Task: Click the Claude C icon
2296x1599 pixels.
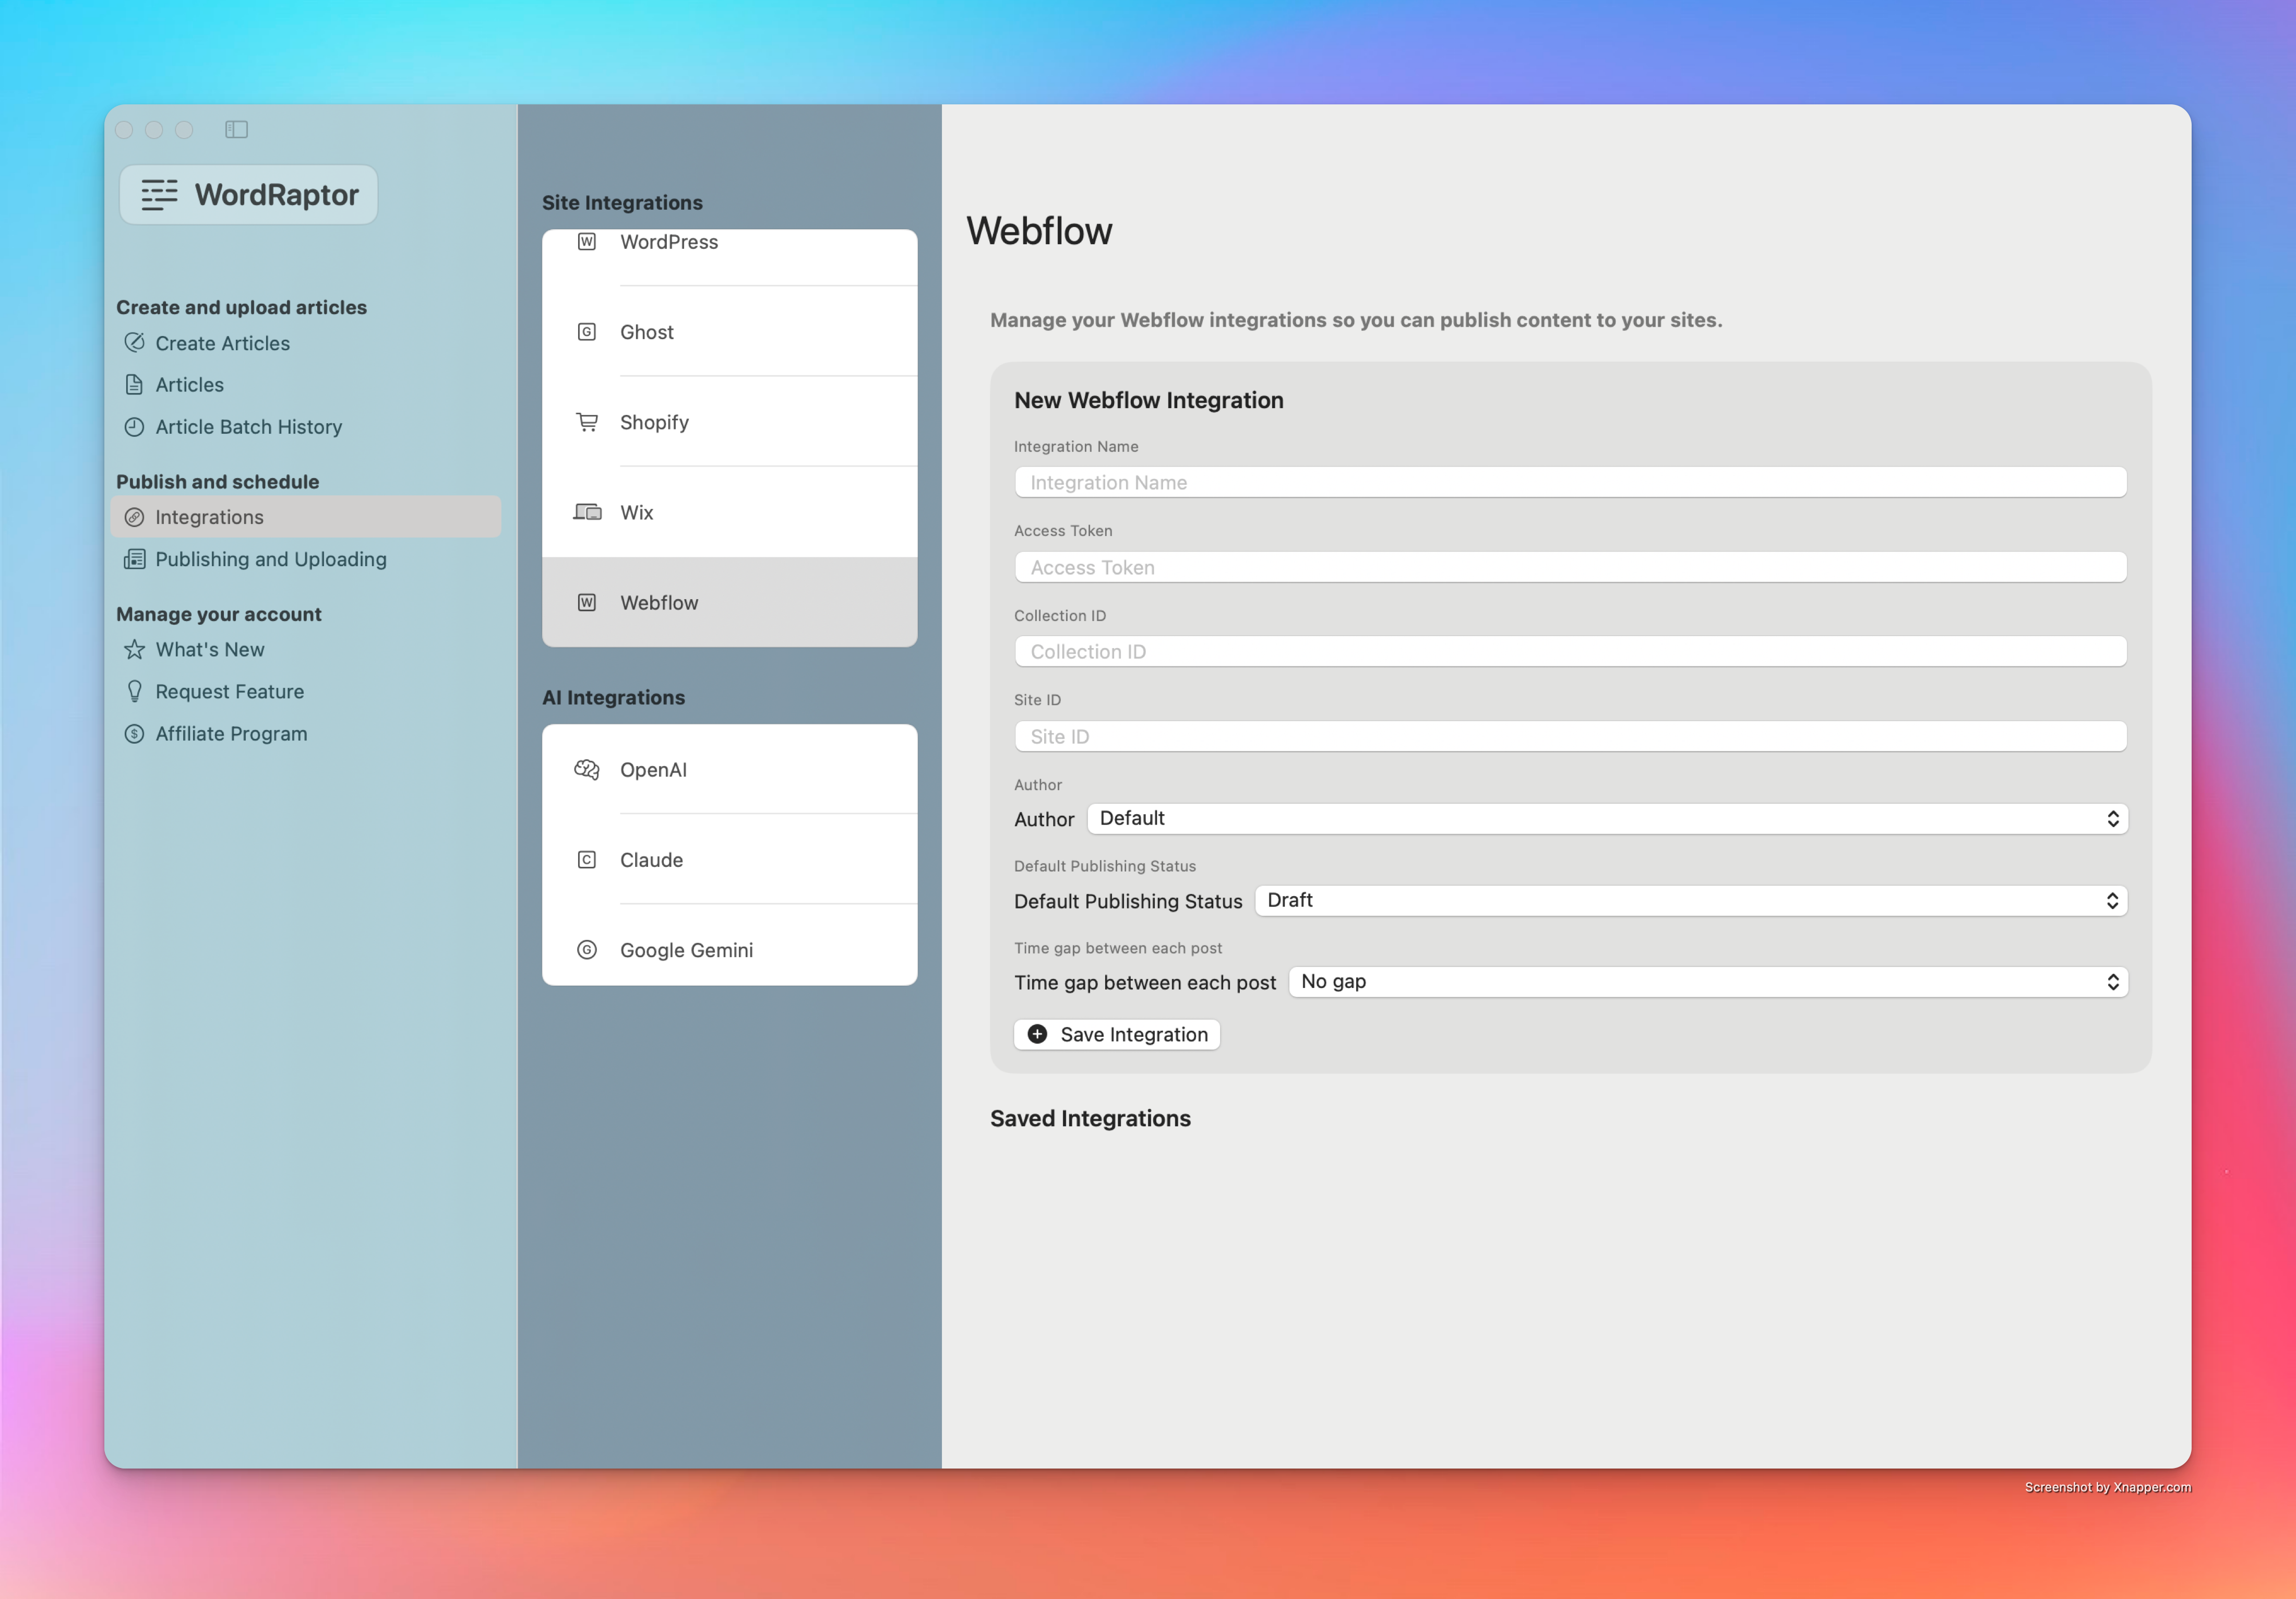Action: [x=587, y=860]
